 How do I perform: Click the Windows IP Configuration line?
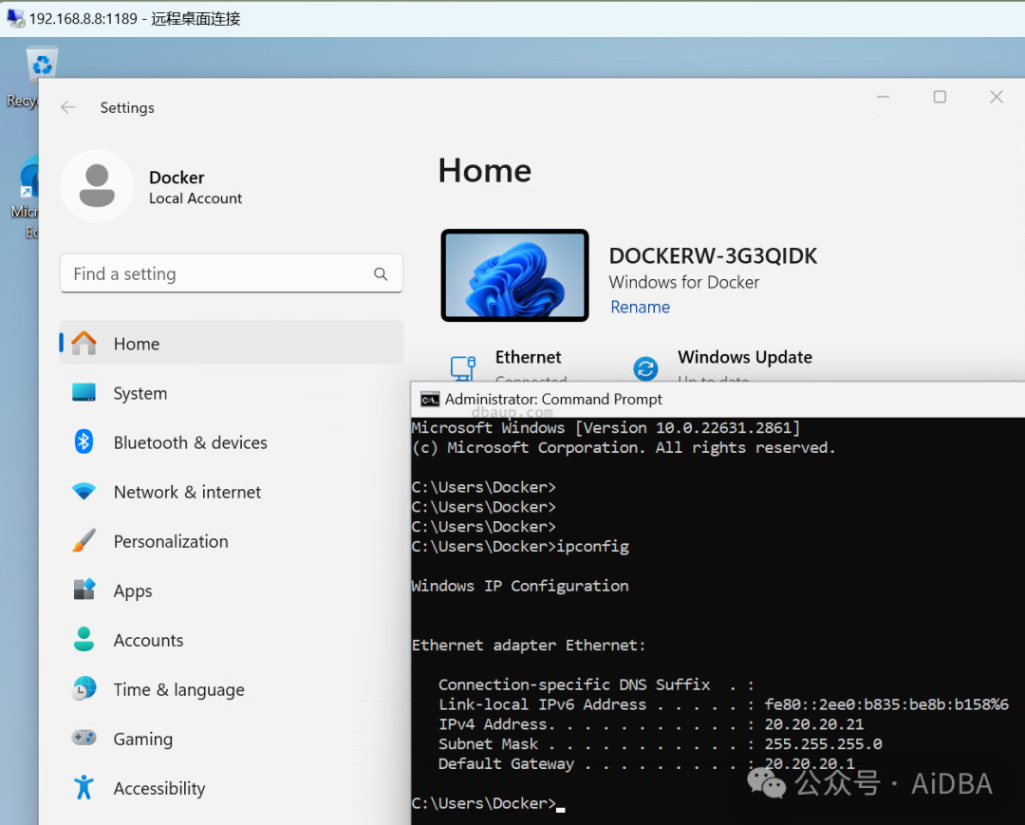pos(520,586)
